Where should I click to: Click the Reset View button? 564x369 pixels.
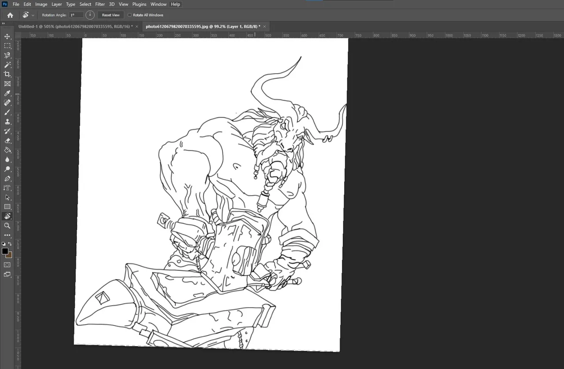pyautogui.click(x=111, y=15)
